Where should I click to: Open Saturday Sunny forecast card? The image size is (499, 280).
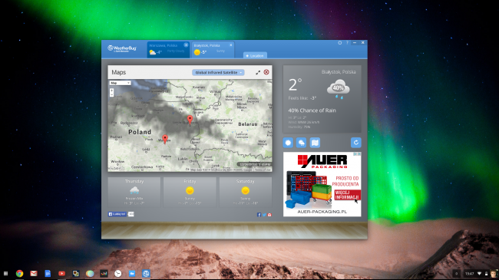[x=246, y=192]
